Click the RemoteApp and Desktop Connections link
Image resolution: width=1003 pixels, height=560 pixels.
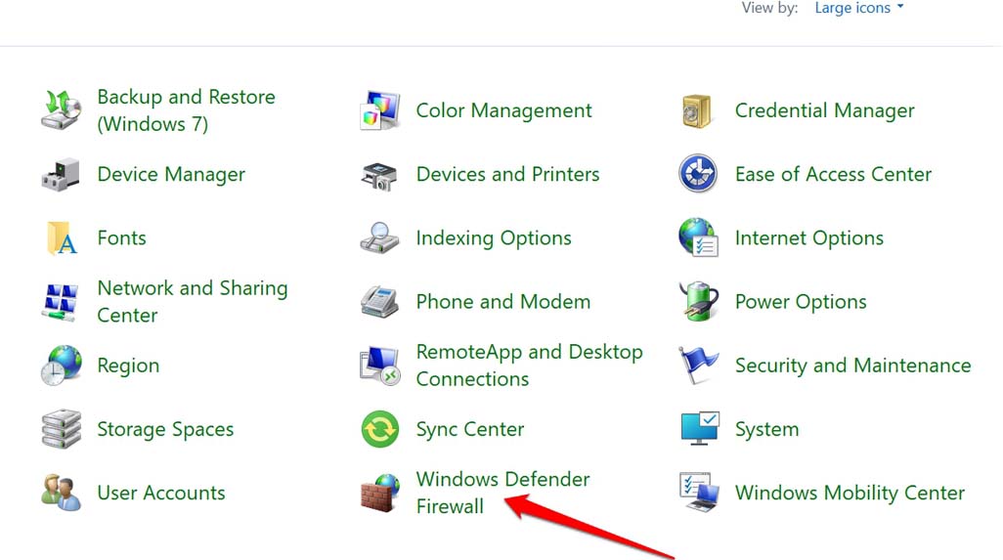(x=529, y=366)
